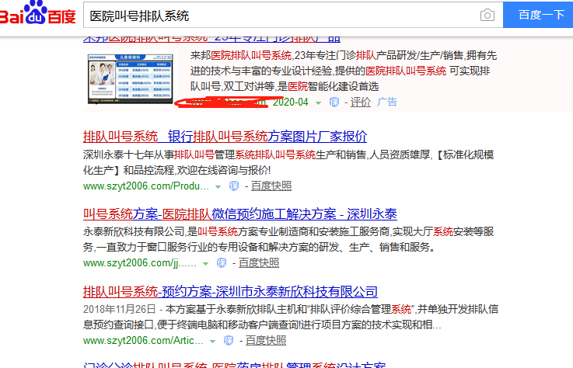The height and width of the screenshot is (368, 573).
Task: Click 保 badge on szyt2006.com/Produ... row
Action: click(234, 186)
